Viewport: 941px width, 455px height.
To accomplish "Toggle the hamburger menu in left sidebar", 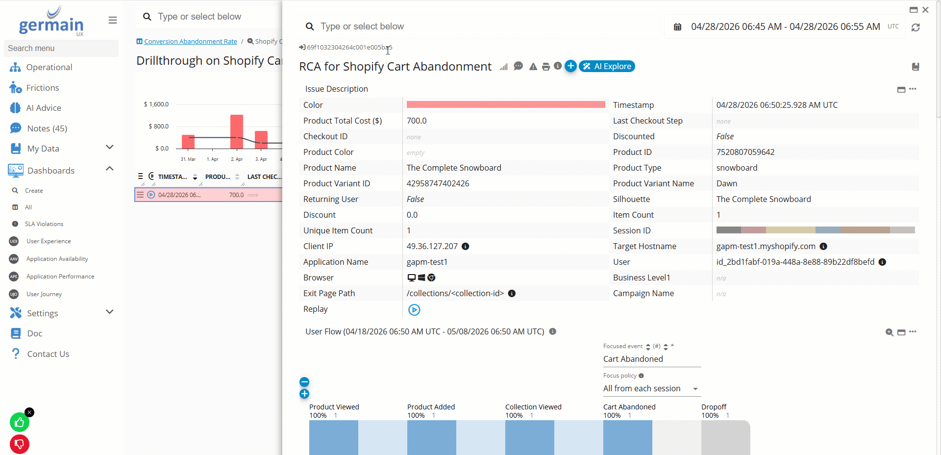I will coord(113,20).
